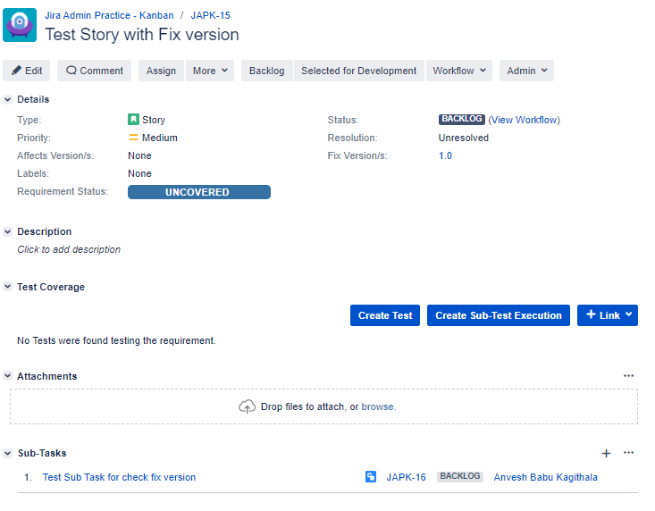Click the UNCOVERED requirement status badge
This screenshot has width=655, height=511.
click(199, 192)
